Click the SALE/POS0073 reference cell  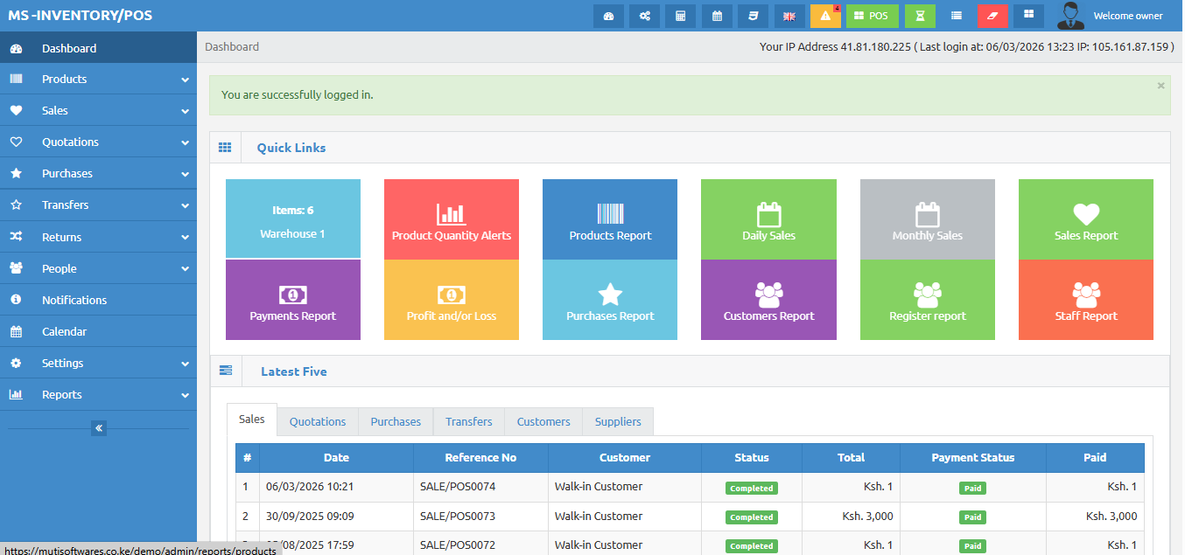tap(480, 517)
